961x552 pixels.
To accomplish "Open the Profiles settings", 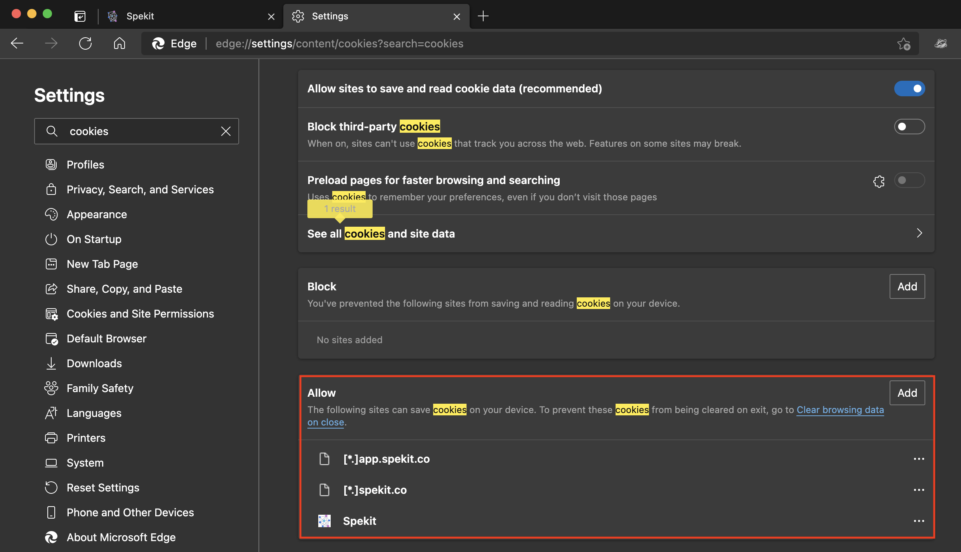I will pyautogui.click(x=85, y=165).
